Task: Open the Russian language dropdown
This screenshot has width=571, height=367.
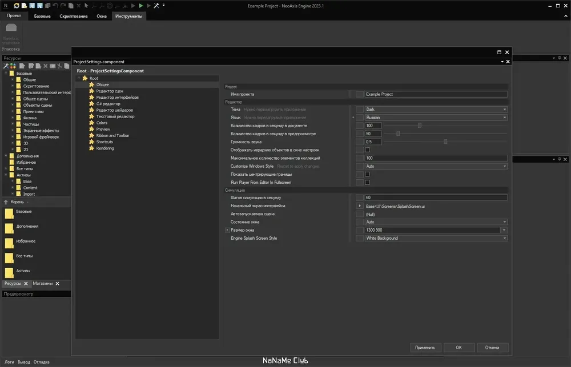Action: (436, 117)
